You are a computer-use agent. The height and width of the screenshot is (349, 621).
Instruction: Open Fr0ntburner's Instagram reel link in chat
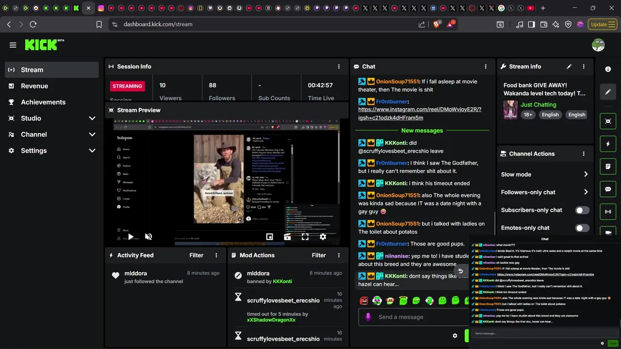(x=420, y=113)
